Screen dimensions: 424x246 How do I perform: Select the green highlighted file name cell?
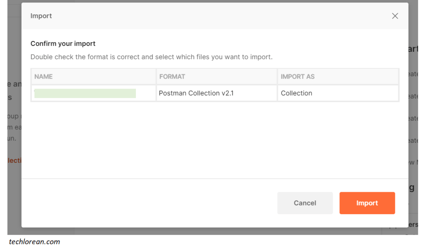(x=85, y=93)
